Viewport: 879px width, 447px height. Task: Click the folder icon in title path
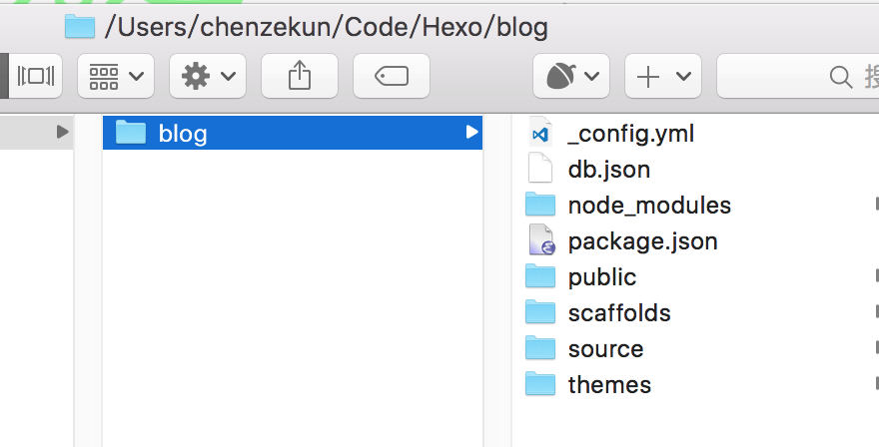pos(79,26)
